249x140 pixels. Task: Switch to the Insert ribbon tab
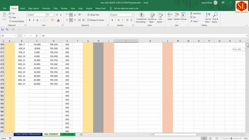[x=23, y=9]
